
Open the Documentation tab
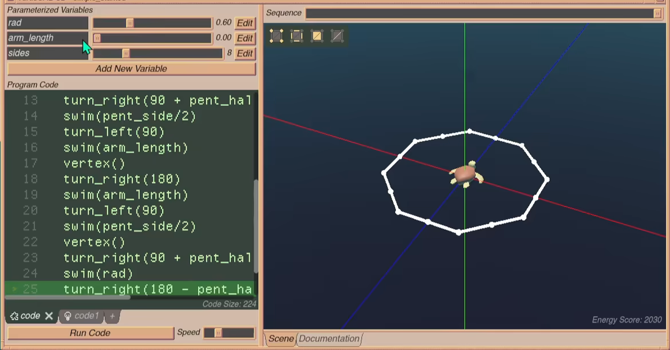coord(329,339)
